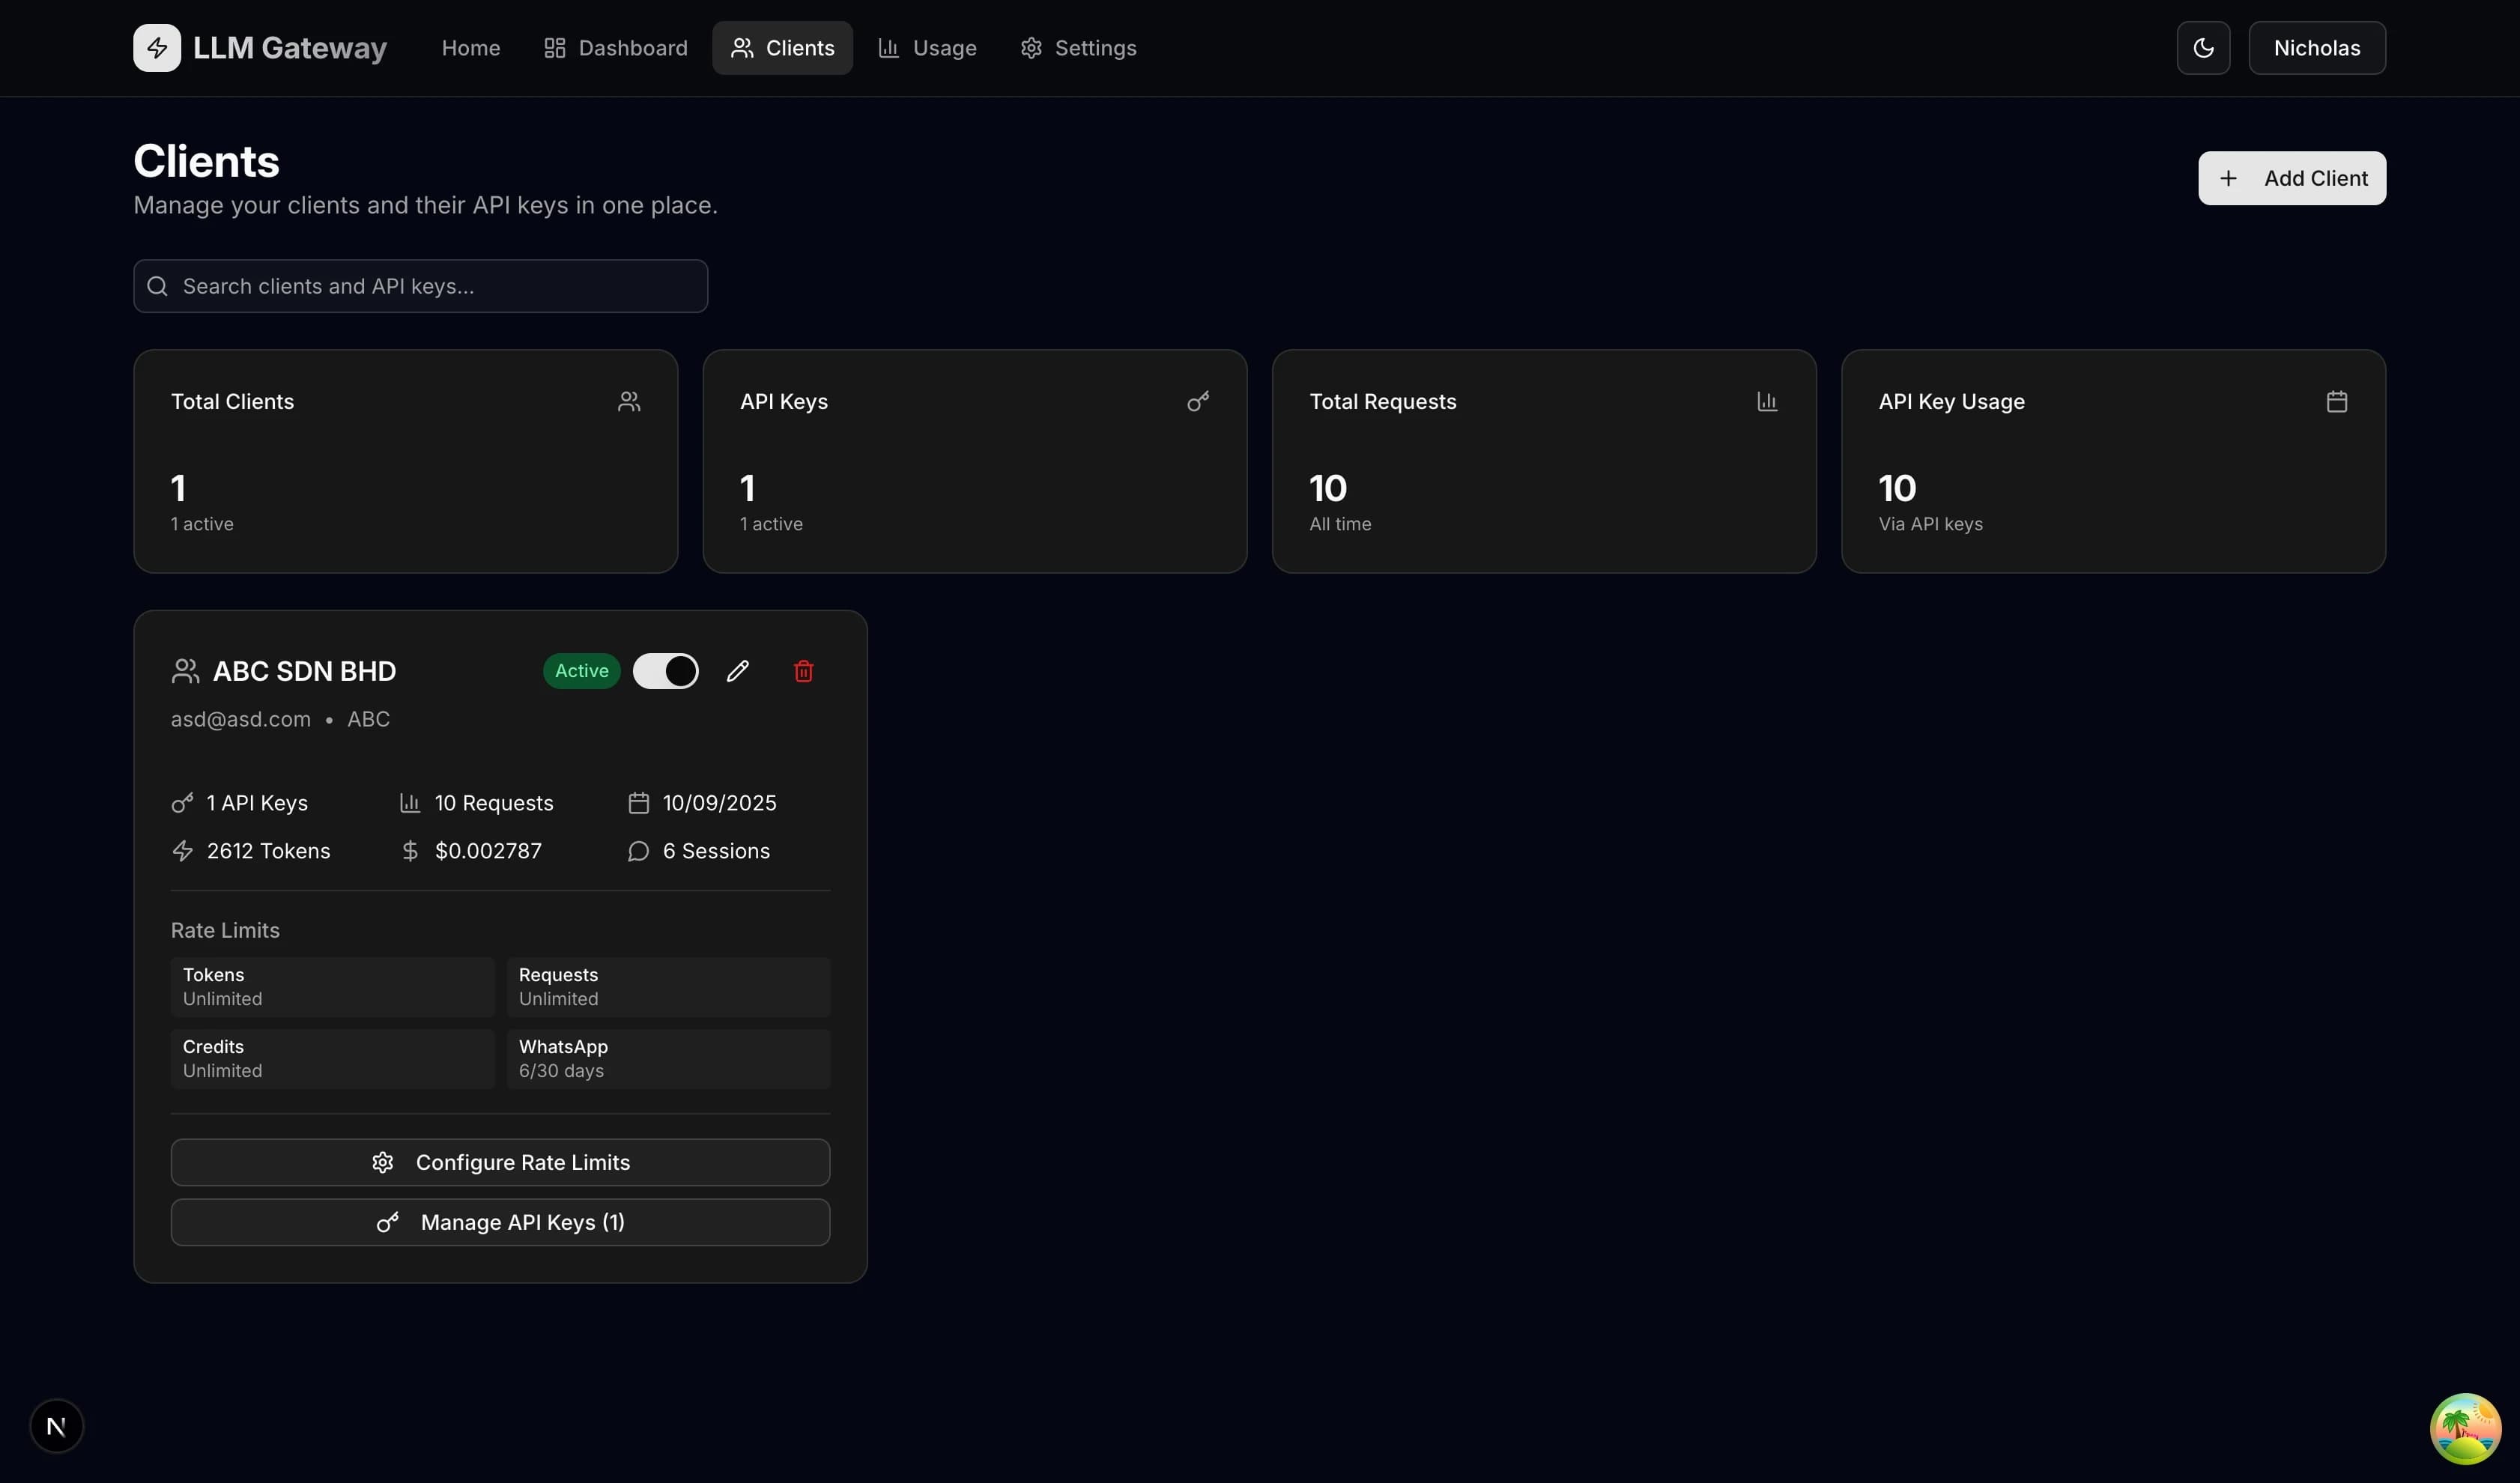2520x1483 pixels.
Task: Click the Add Client button
Action: pos(2291,178)
